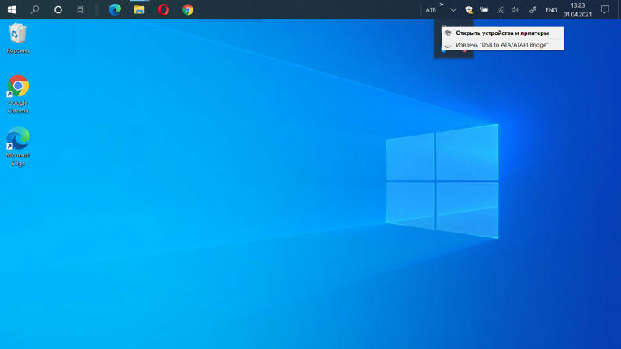Viewport: 621px width, 349px height.
Task: Expand the АТБ toolbar double chevron
Action: point(442,5)
